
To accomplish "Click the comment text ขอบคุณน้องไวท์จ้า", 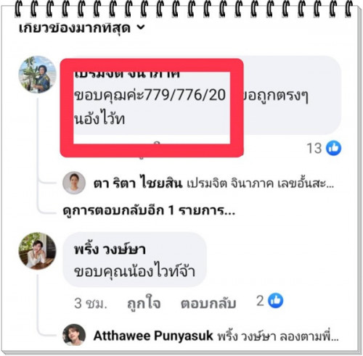I will click(x=135, y=271).
